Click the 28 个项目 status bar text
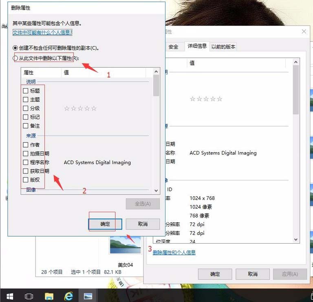The image size is (313, 302). click(52, 272)
